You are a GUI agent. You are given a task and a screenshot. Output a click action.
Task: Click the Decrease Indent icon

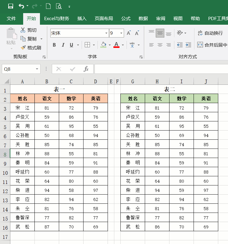click(180, 45)
